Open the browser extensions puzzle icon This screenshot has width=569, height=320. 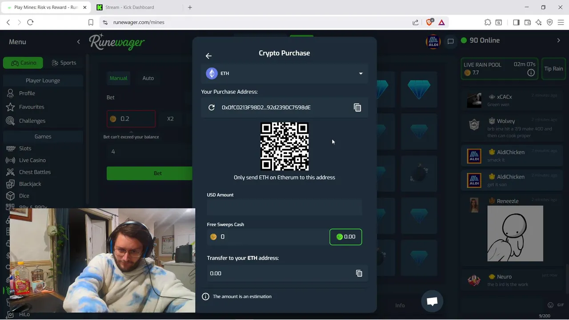488,22
